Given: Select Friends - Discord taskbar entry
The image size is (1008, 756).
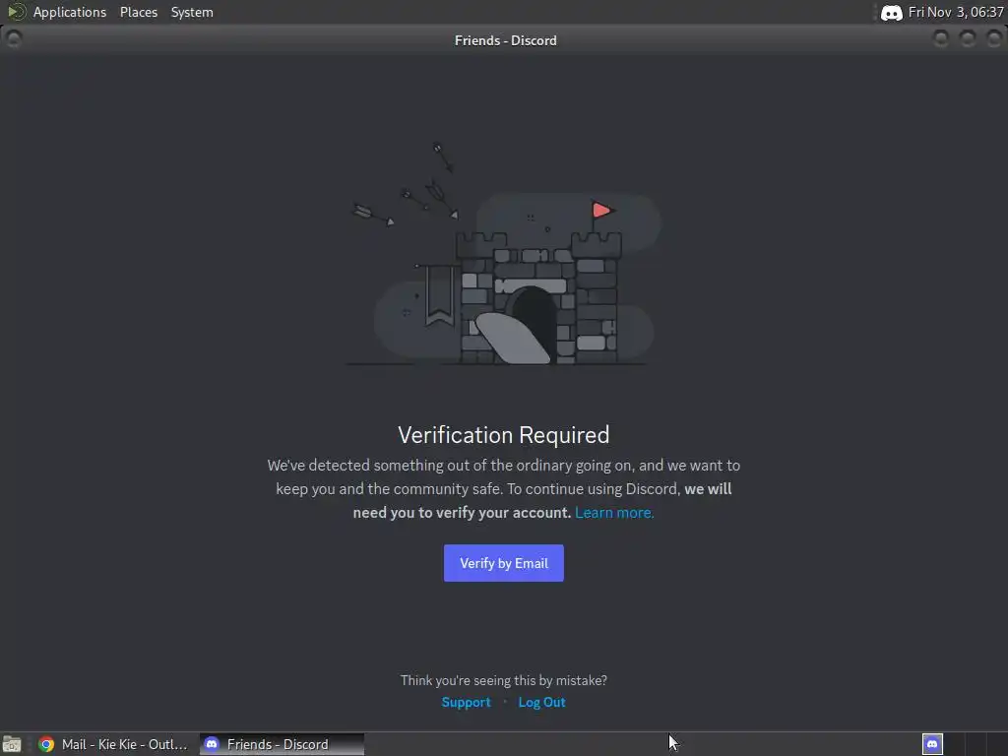Looking at the screenshot, I should tap(283, 744).
